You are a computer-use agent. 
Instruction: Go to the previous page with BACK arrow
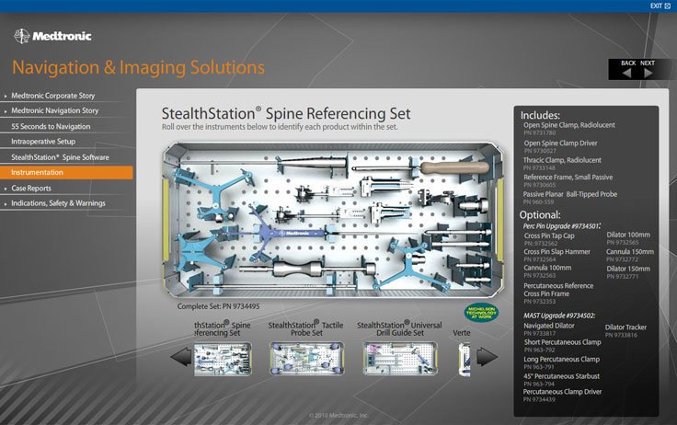[x=627, y=73]
